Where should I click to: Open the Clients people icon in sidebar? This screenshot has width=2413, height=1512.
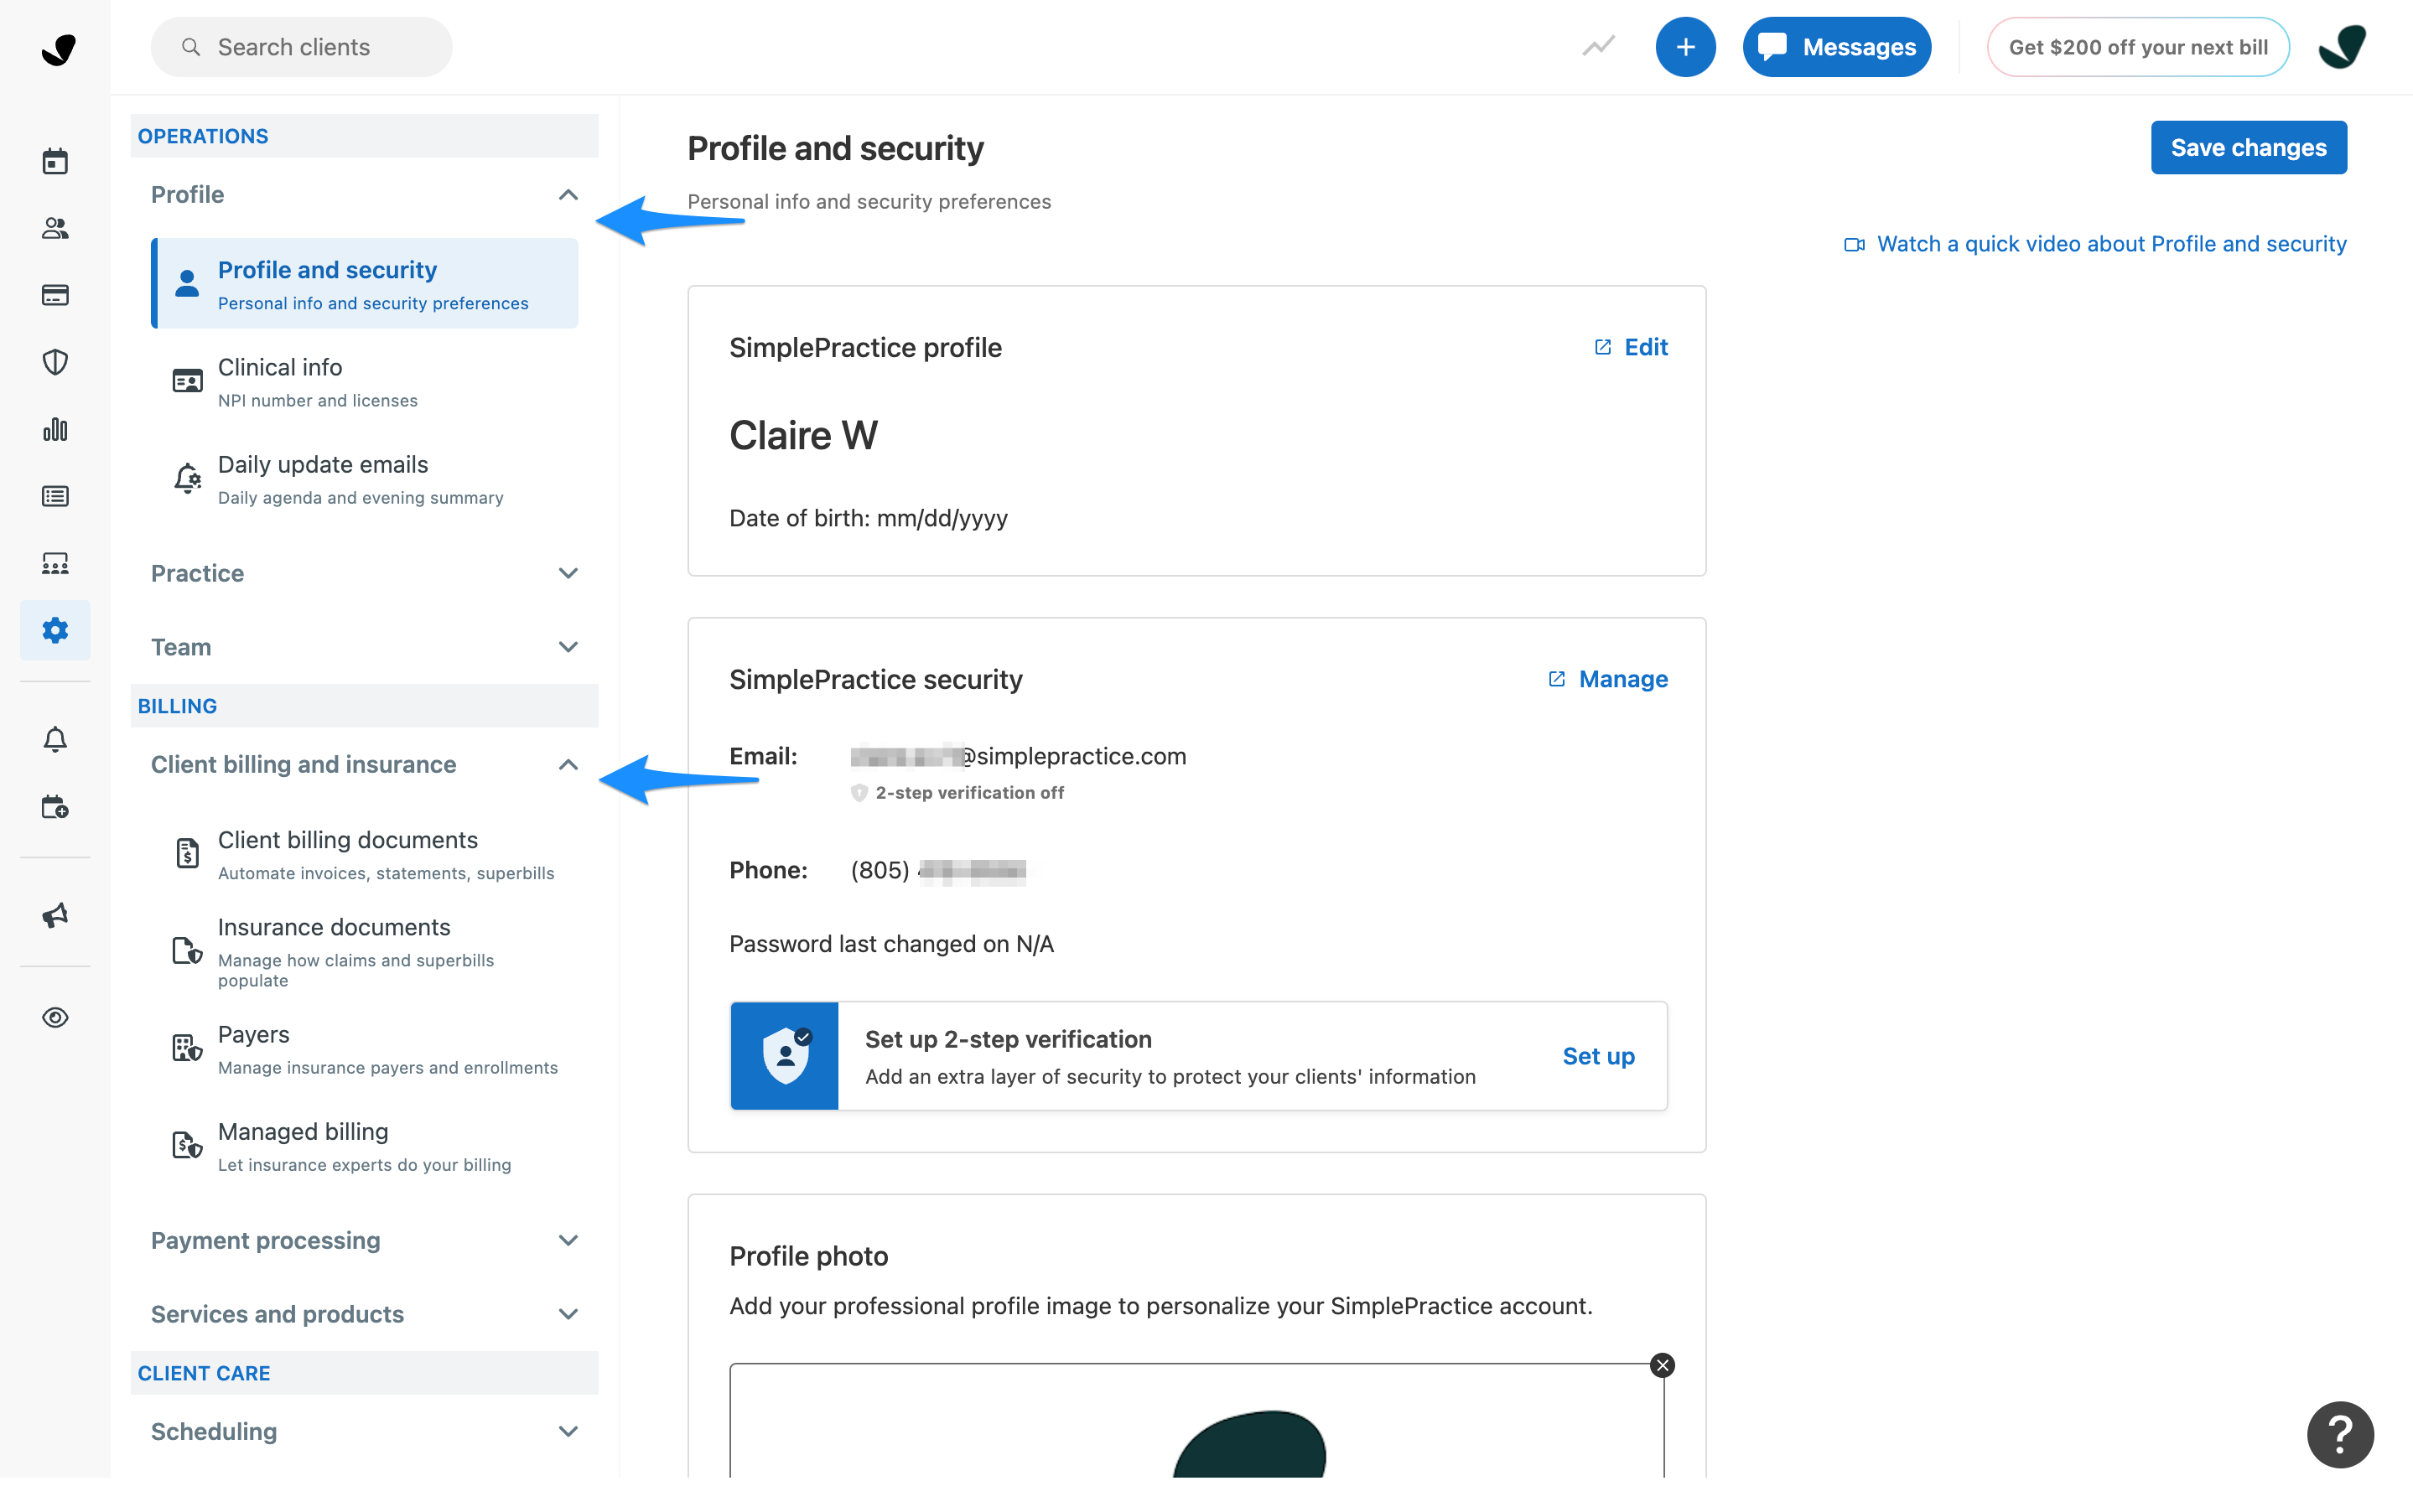point(55,228)
